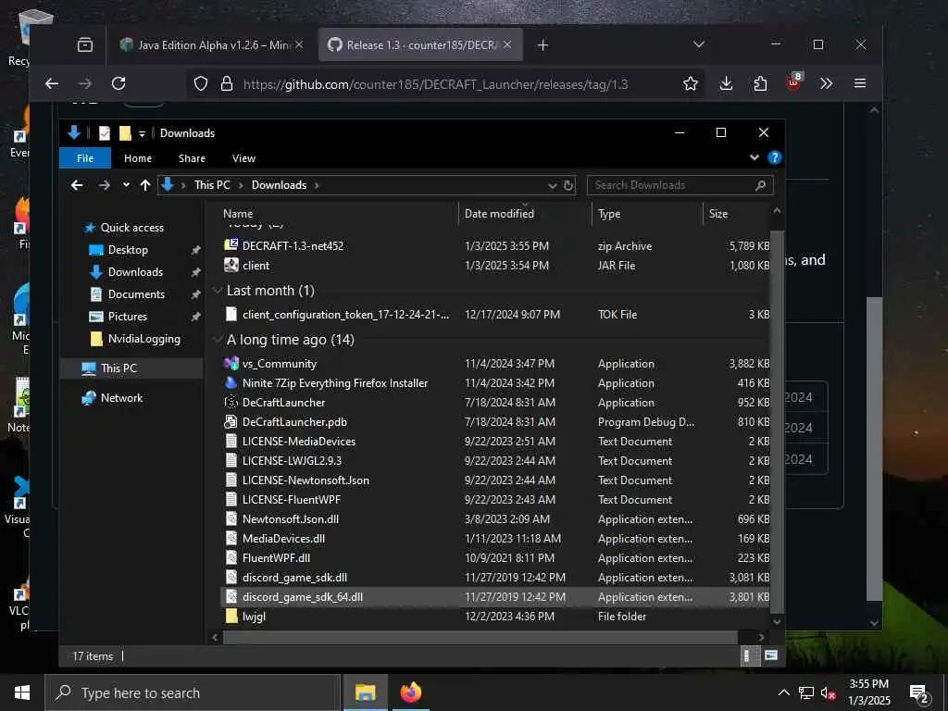Show hidden system tray icons
The width and height of the screenshot is (948, 711).
pyautogui.click(x=783, y=692)
